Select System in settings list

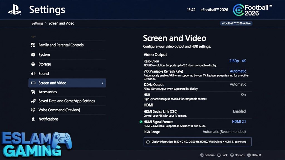(x=67, y=55)
